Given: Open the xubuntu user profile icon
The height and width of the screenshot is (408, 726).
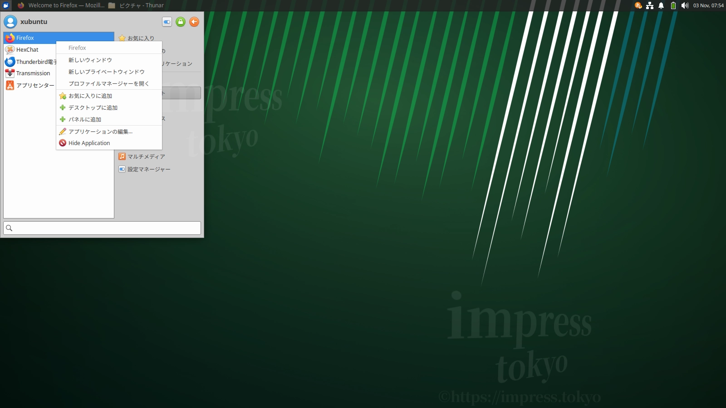Looking at the screenshot, I should coord(10,22).
